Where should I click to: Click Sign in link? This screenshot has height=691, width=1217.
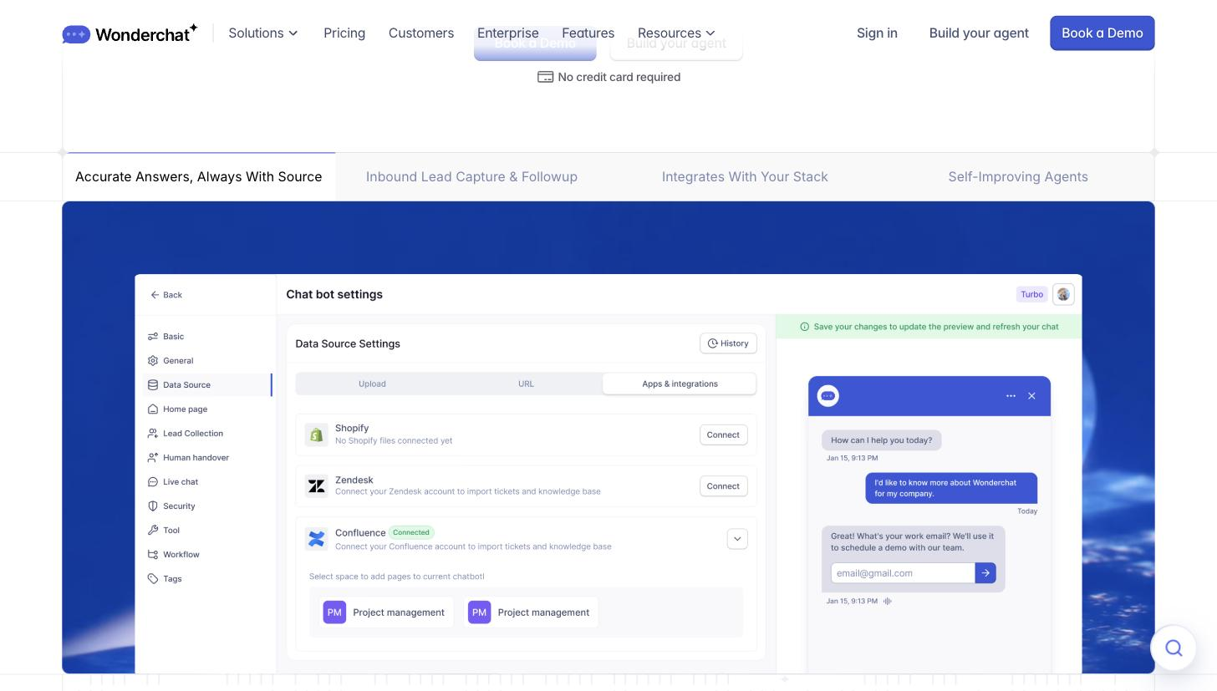(877, 33)
